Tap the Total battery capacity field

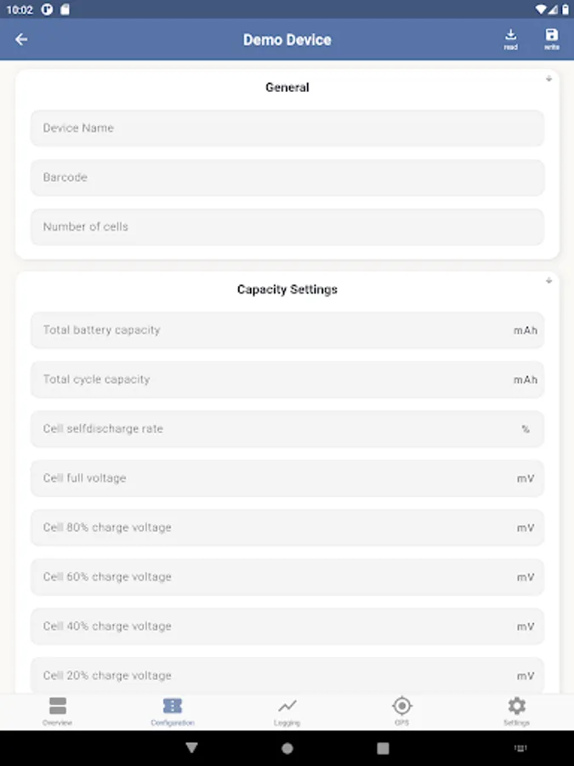(x=272, y=330)
